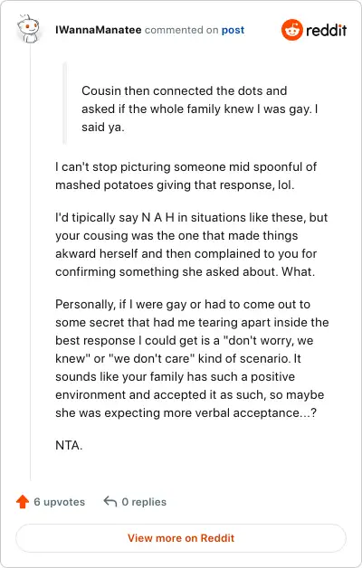This screenshot has width=362, height=568.
Task: Open the IWannaManatee user profile
Action: click(99, 30)
